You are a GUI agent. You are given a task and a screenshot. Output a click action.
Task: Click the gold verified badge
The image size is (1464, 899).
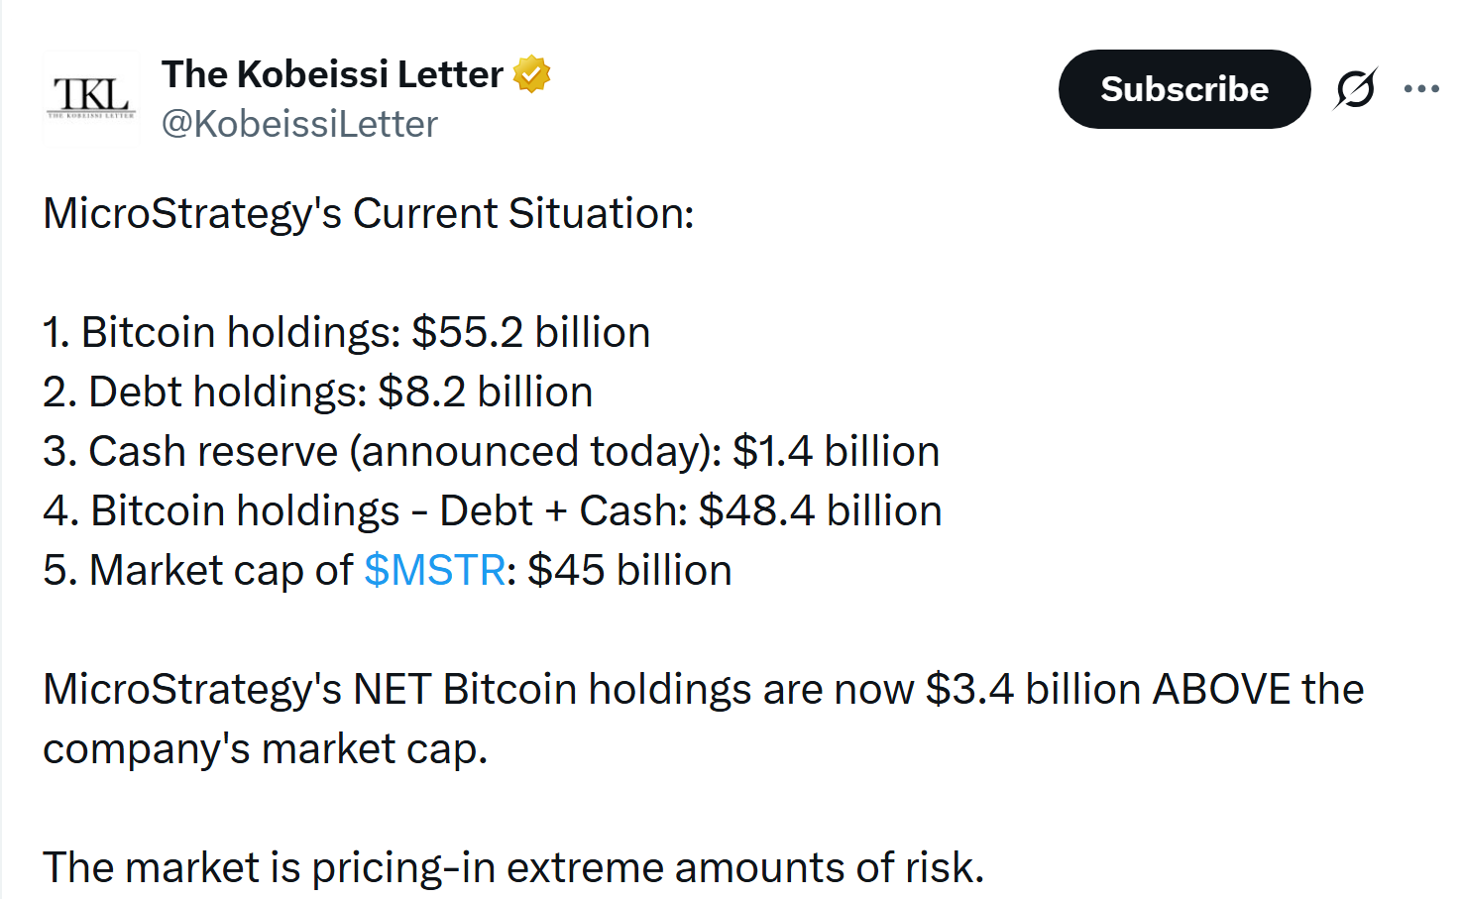(x=532, y=74)
